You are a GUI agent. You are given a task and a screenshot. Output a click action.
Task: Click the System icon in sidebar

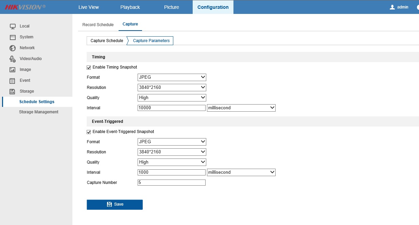click(13, 37)
